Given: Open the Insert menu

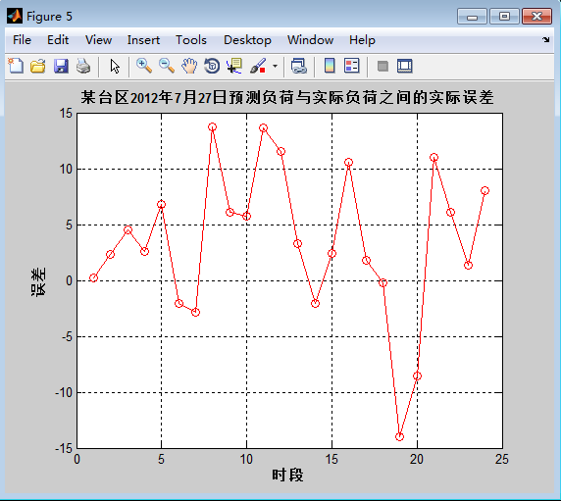Looking at the screenshot, I should coord(143,40).
